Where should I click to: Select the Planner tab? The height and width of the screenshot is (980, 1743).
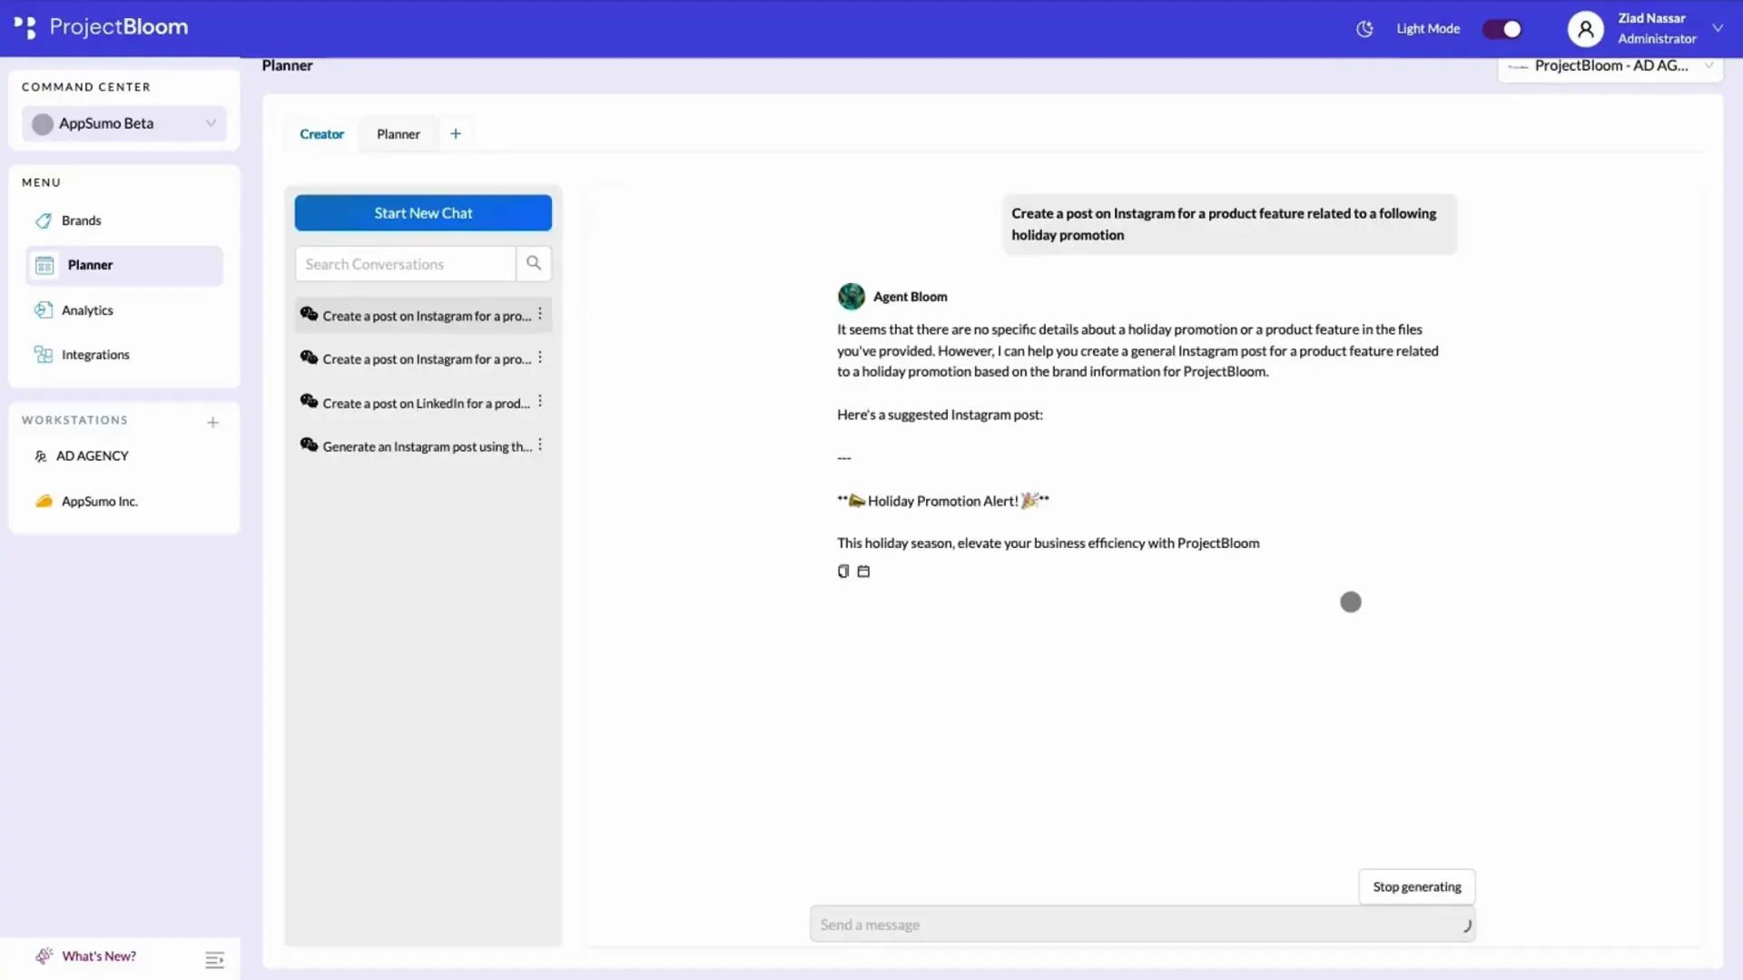[x=398, y=134]
